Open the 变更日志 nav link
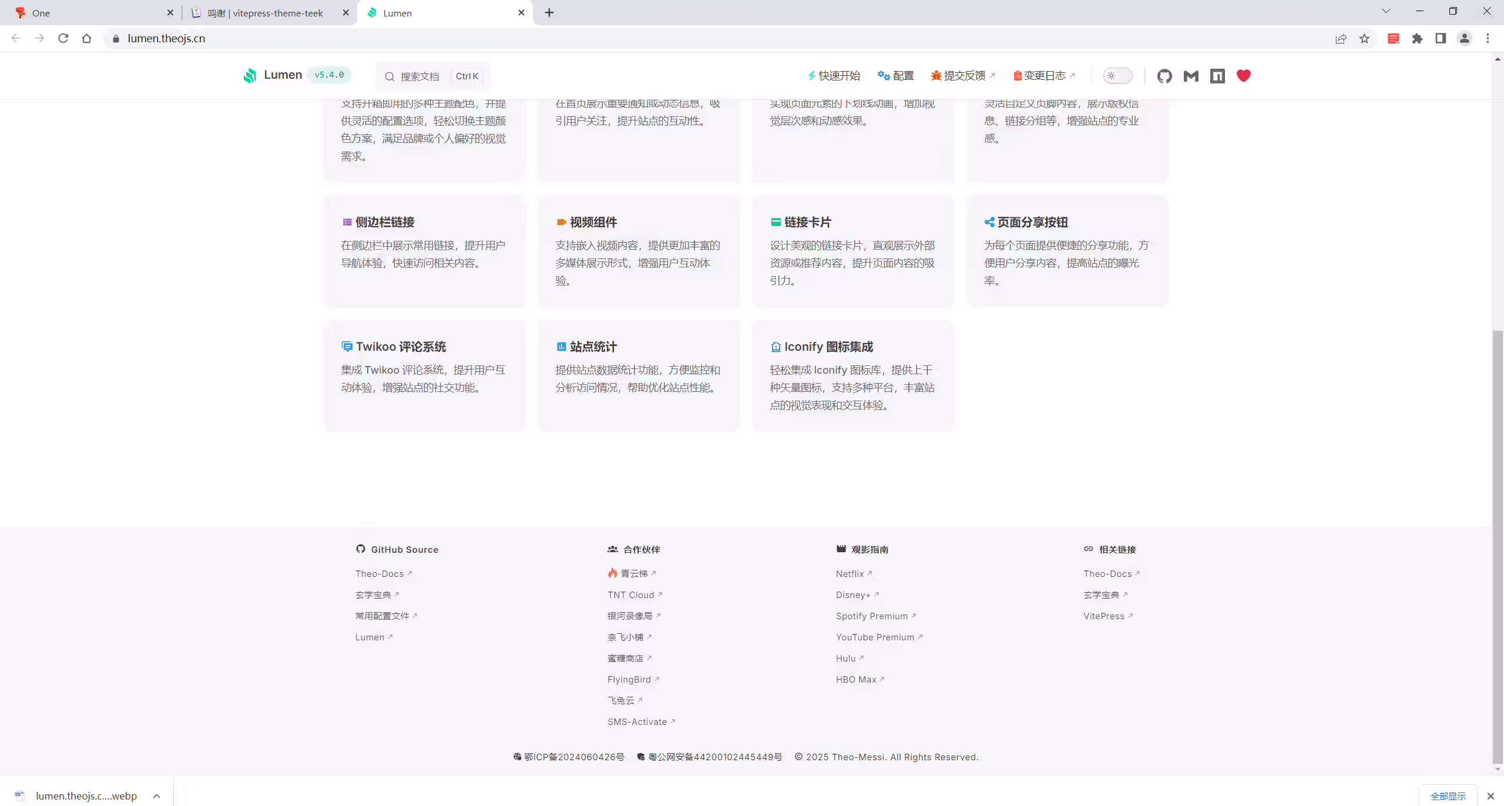This screenshot has width=1504, height=806. (x=1044, y=76)
